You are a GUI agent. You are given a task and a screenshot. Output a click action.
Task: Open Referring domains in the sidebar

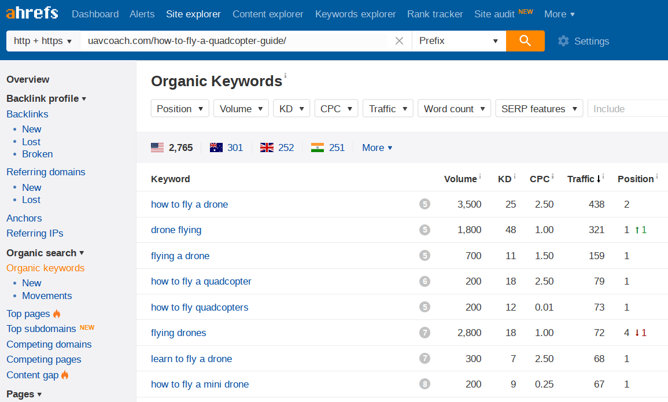pos(46,172)
